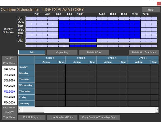Switch to Use Graphical Editor
The image size is (161, 122).
pos(62,117)
